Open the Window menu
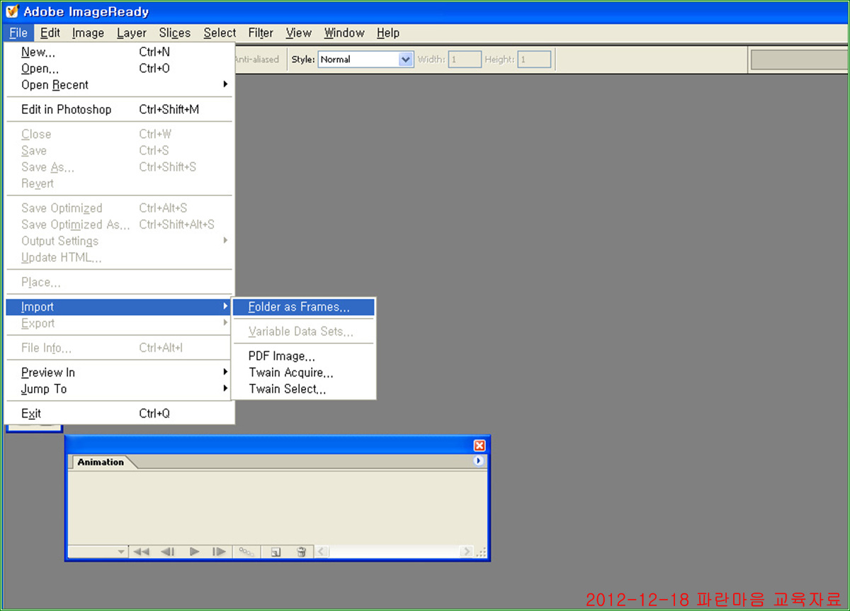The image size is (850, 611). coord(344,33)
